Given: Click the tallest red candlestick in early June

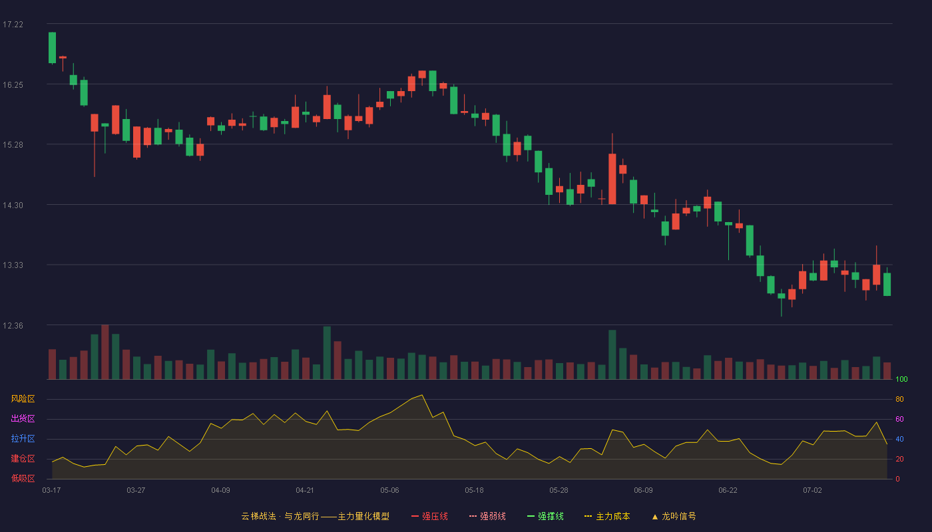Looking at the screenshot, I should click(612, 179).
